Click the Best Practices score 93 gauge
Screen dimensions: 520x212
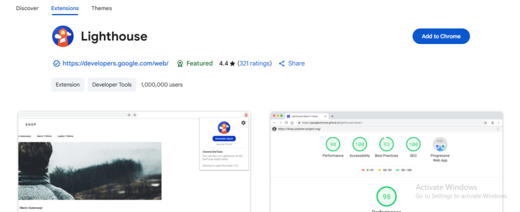click(x=386, y=144)
